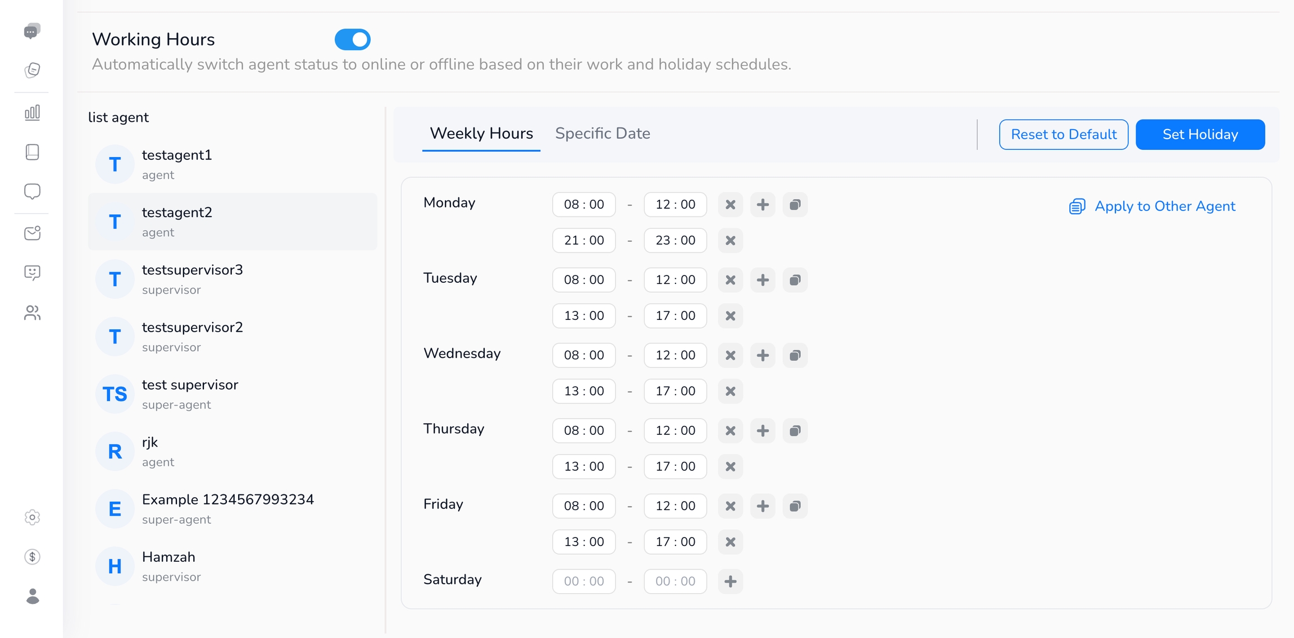Select the Weekly Hours tab
The width and height of the screenshot is (1294, 638).
point(481,134)
